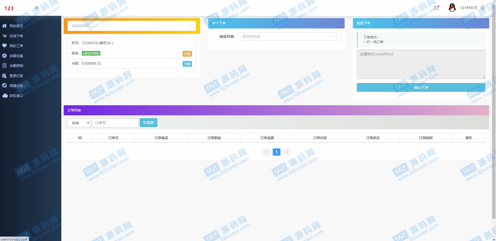Click the list icon beside 余额明细

pyautogui.click(x=4, y=66)
